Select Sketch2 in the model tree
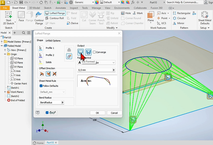This screenshot has width=213, height=145. 13,96
